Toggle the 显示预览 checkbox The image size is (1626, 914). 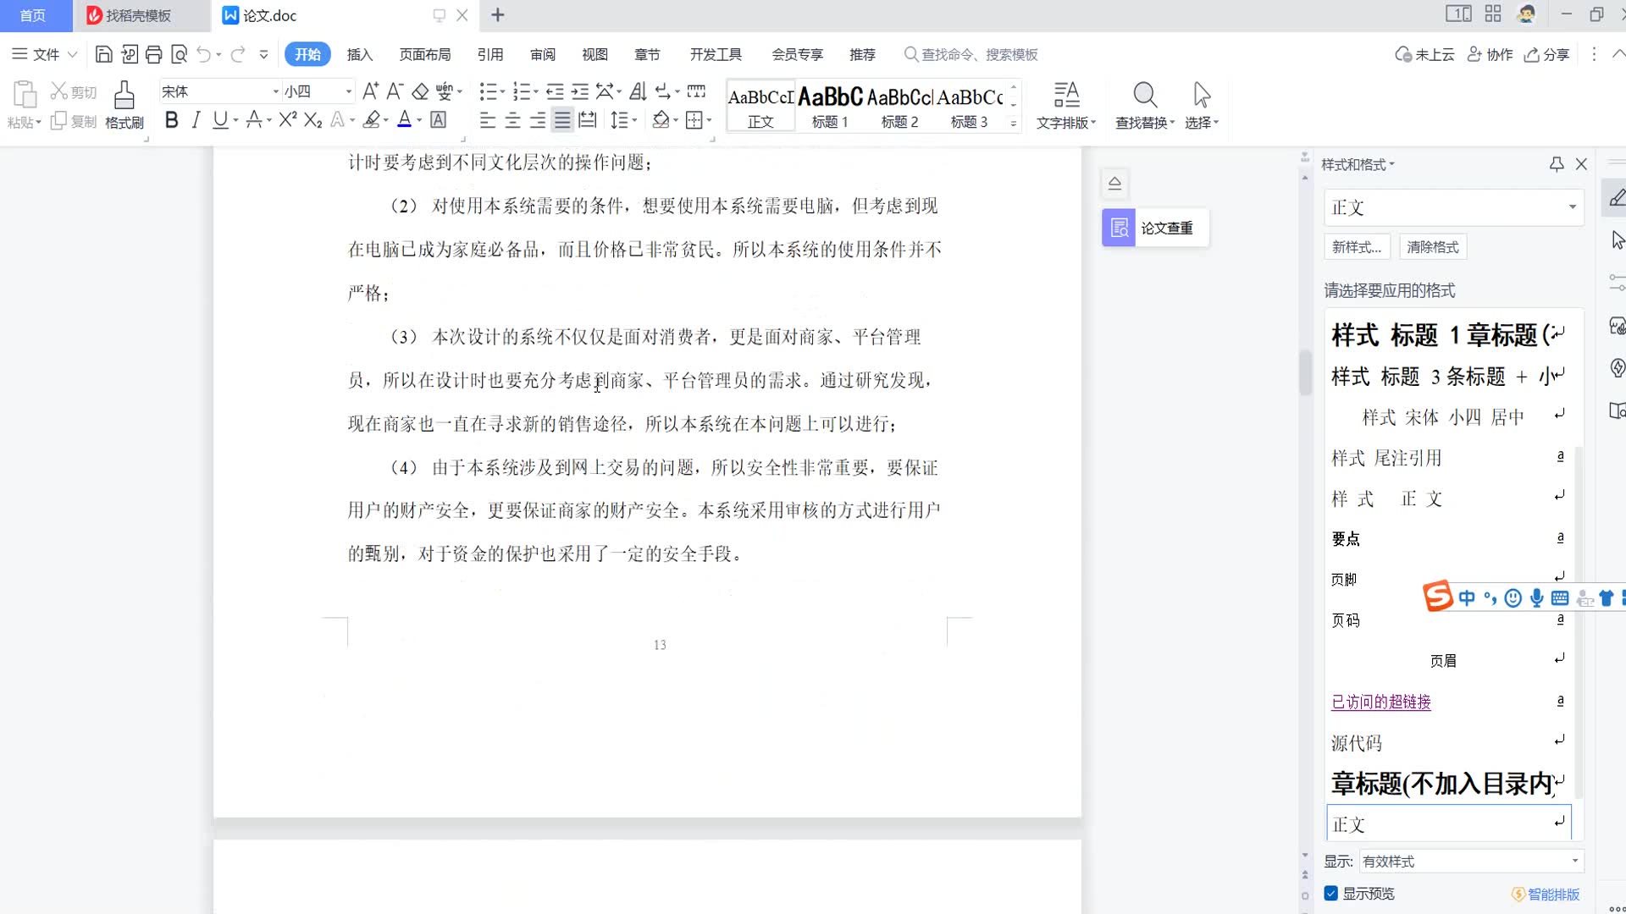click(1331, 894)
